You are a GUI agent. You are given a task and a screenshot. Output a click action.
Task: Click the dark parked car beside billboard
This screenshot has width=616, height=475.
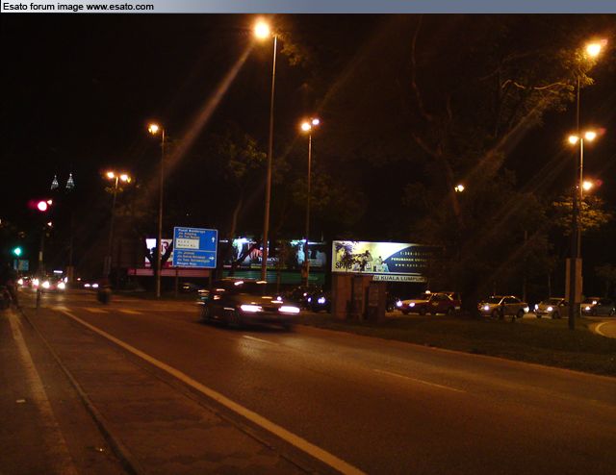tap(429, 304)
